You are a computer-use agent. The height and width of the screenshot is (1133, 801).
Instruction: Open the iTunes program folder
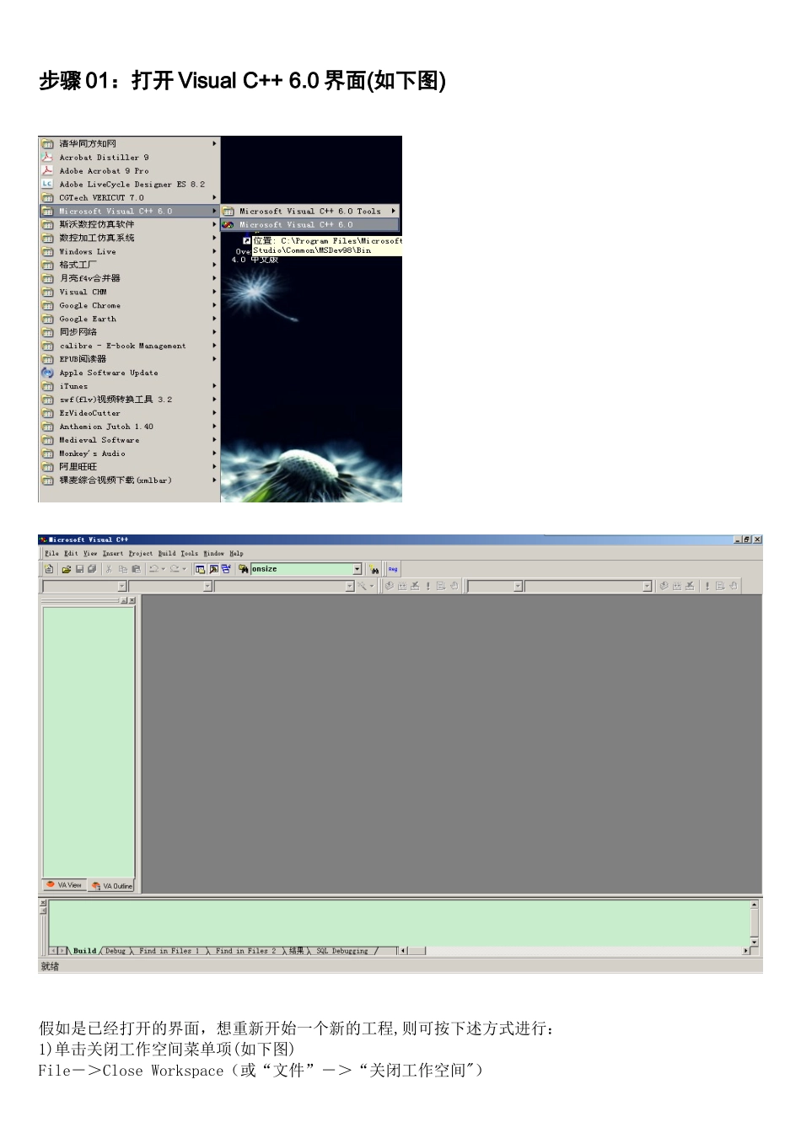[x=129, y=386]
